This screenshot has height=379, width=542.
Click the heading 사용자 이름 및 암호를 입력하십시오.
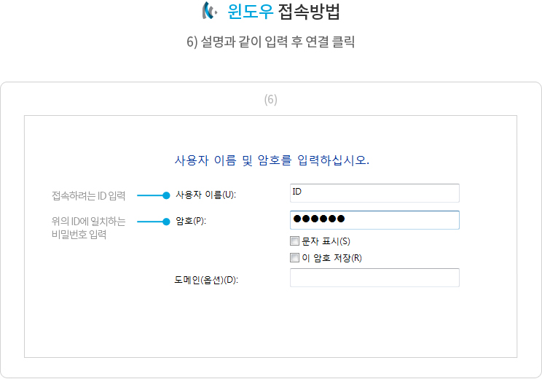tap(272, 160)
